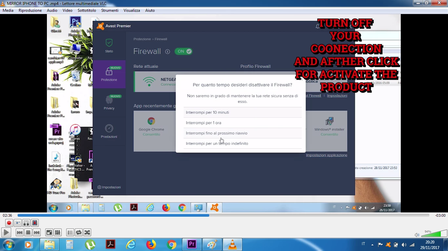Click the IT language indicator in bottom tray
The height and width of the screenshot is (251, 448).
[363, 244]
